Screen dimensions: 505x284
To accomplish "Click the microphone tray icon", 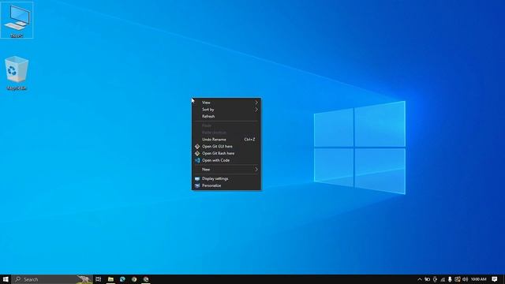I will [450, 279].
